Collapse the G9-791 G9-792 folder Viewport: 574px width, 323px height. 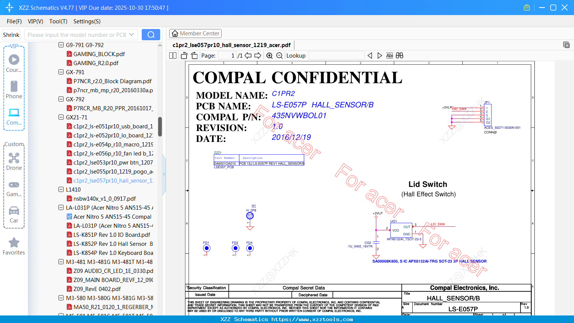61,45
